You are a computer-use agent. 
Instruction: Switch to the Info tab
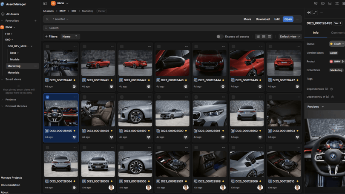(316, 33)
